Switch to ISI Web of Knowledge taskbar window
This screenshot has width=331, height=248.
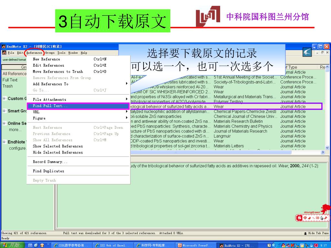pos(112,245)
